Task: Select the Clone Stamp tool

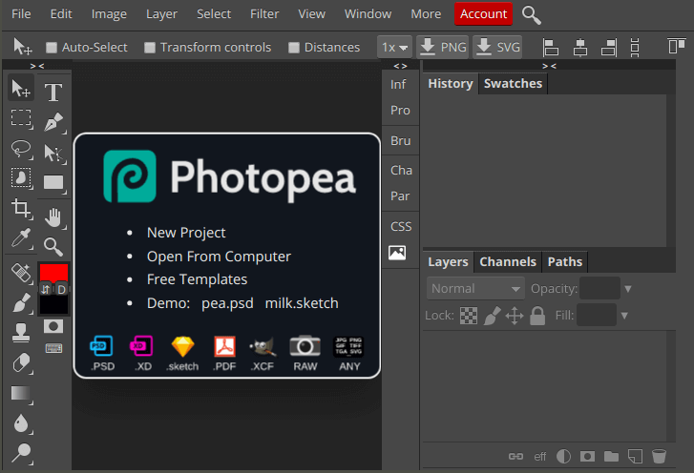Action: 21,333
